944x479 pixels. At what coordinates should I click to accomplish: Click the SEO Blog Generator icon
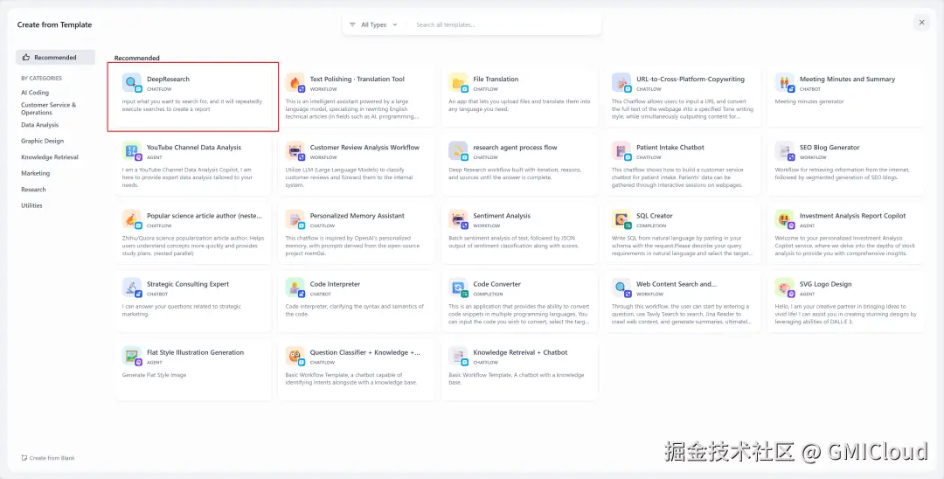click(784, 150)
